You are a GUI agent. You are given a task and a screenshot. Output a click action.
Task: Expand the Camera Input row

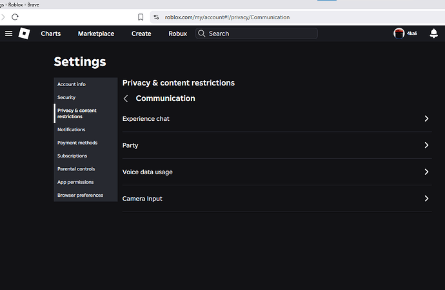coord(426,199)
